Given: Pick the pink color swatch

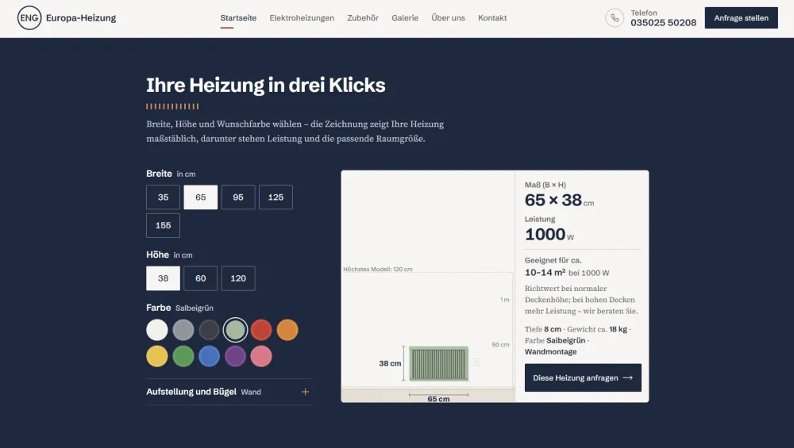Looking at the screenshot, I should (261, 356).
